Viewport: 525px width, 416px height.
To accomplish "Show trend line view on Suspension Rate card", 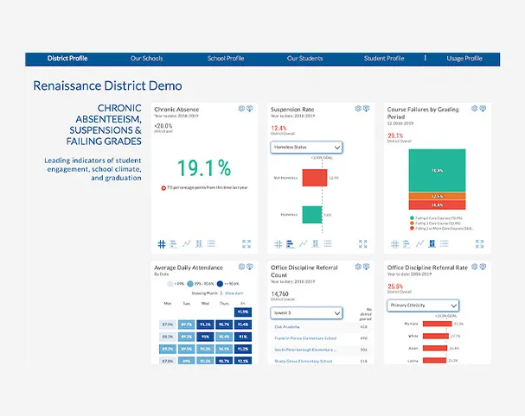I will (303, 243).
